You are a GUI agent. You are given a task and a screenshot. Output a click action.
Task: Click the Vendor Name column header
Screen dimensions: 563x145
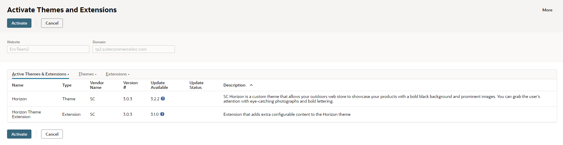click(97, 85)
